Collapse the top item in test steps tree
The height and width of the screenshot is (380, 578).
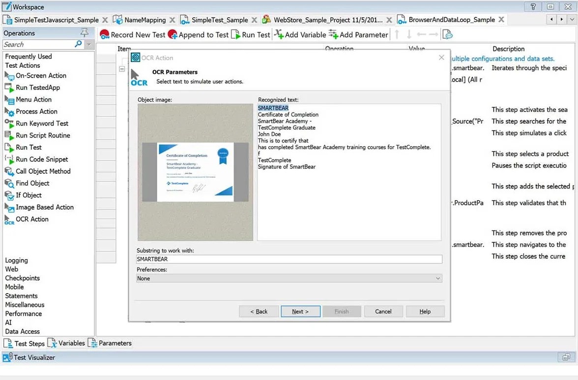click(x=121, y=69)
